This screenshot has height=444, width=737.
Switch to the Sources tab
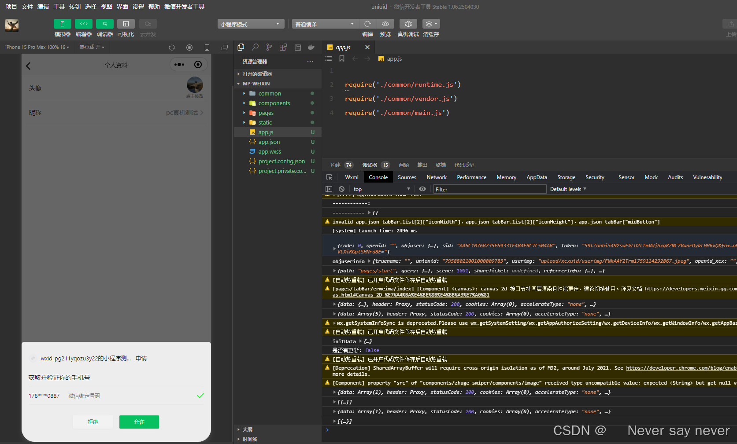[x=407, y=177]
